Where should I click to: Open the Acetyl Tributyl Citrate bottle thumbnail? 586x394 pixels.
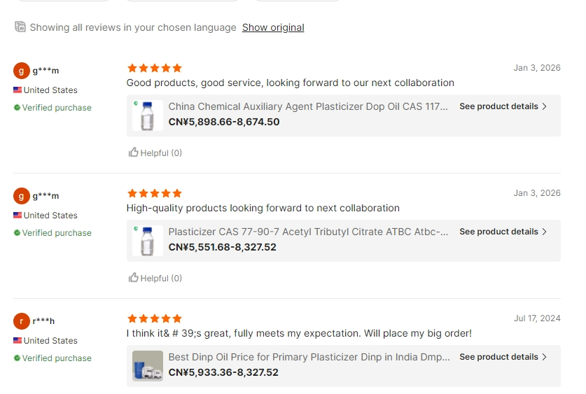tap(148, 241)
